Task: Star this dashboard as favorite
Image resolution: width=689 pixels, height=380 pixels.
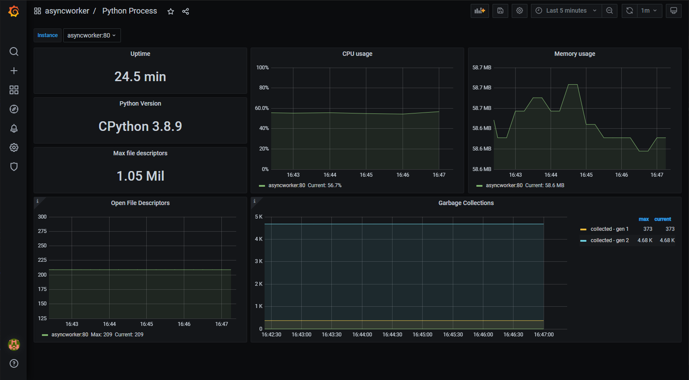Action: pos(171,11)
